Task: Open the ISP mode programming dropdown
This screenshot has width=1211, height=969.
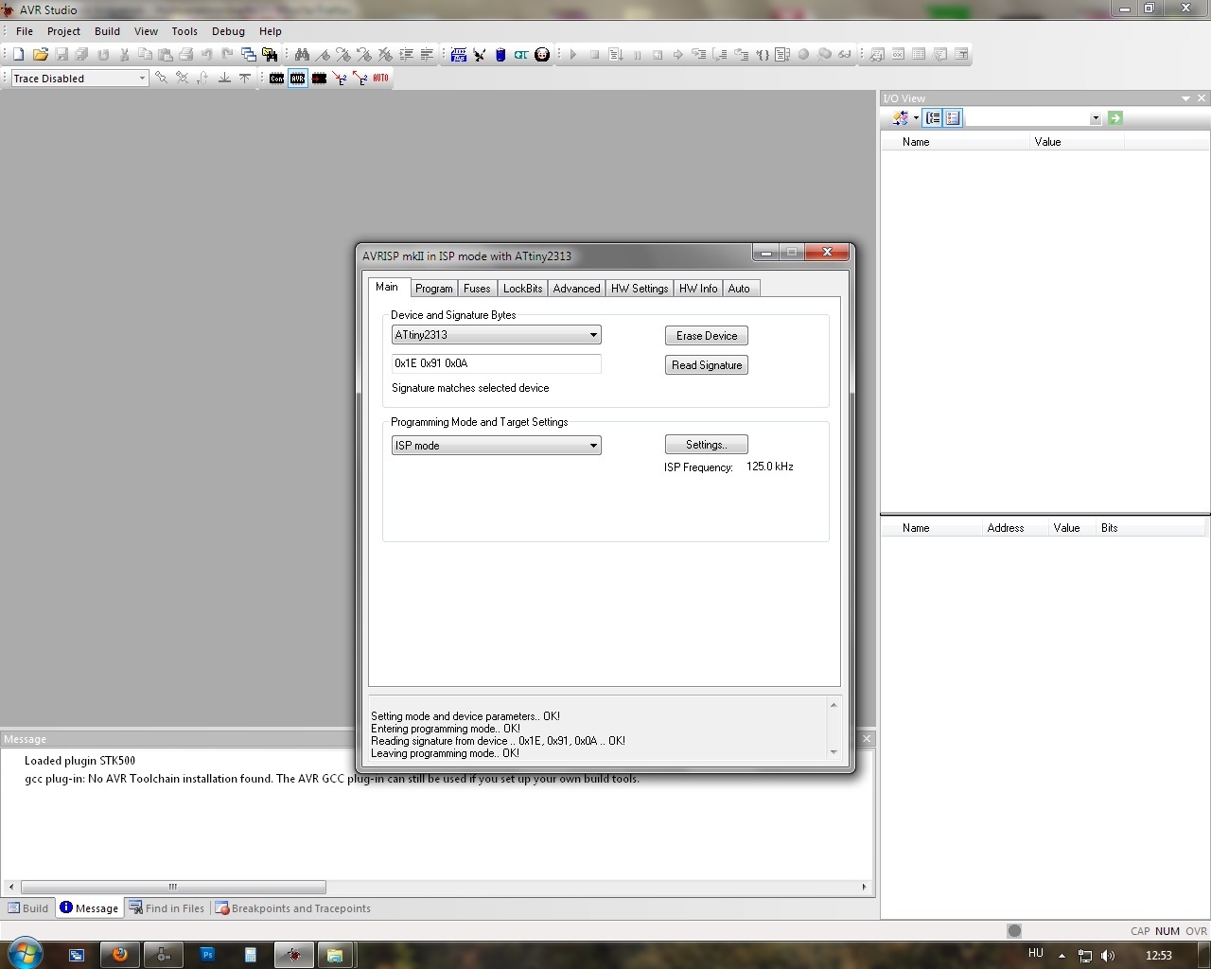Action: click(496, 446)
